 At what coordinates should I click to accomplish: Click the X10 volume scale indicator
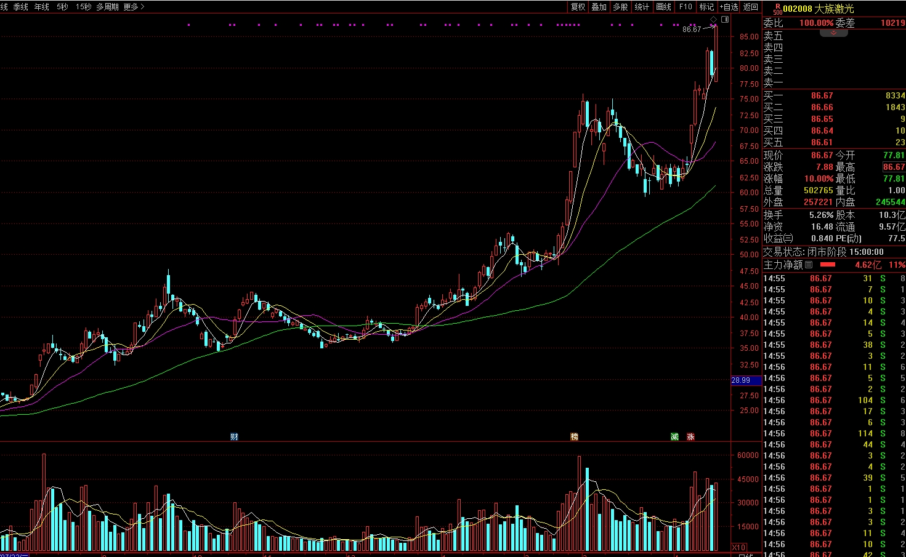[x=738, y=547]
